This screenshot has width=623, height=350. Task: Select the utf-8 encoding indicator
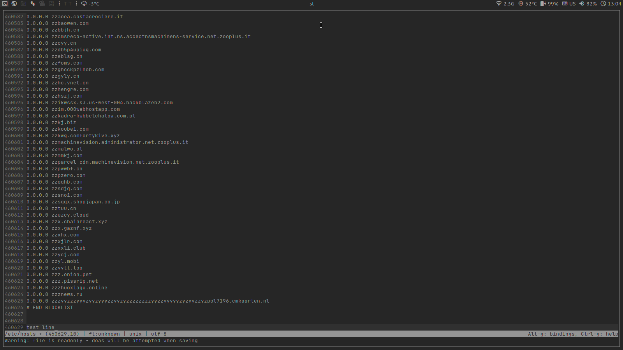pyautogui.click(x=159, y=334)
